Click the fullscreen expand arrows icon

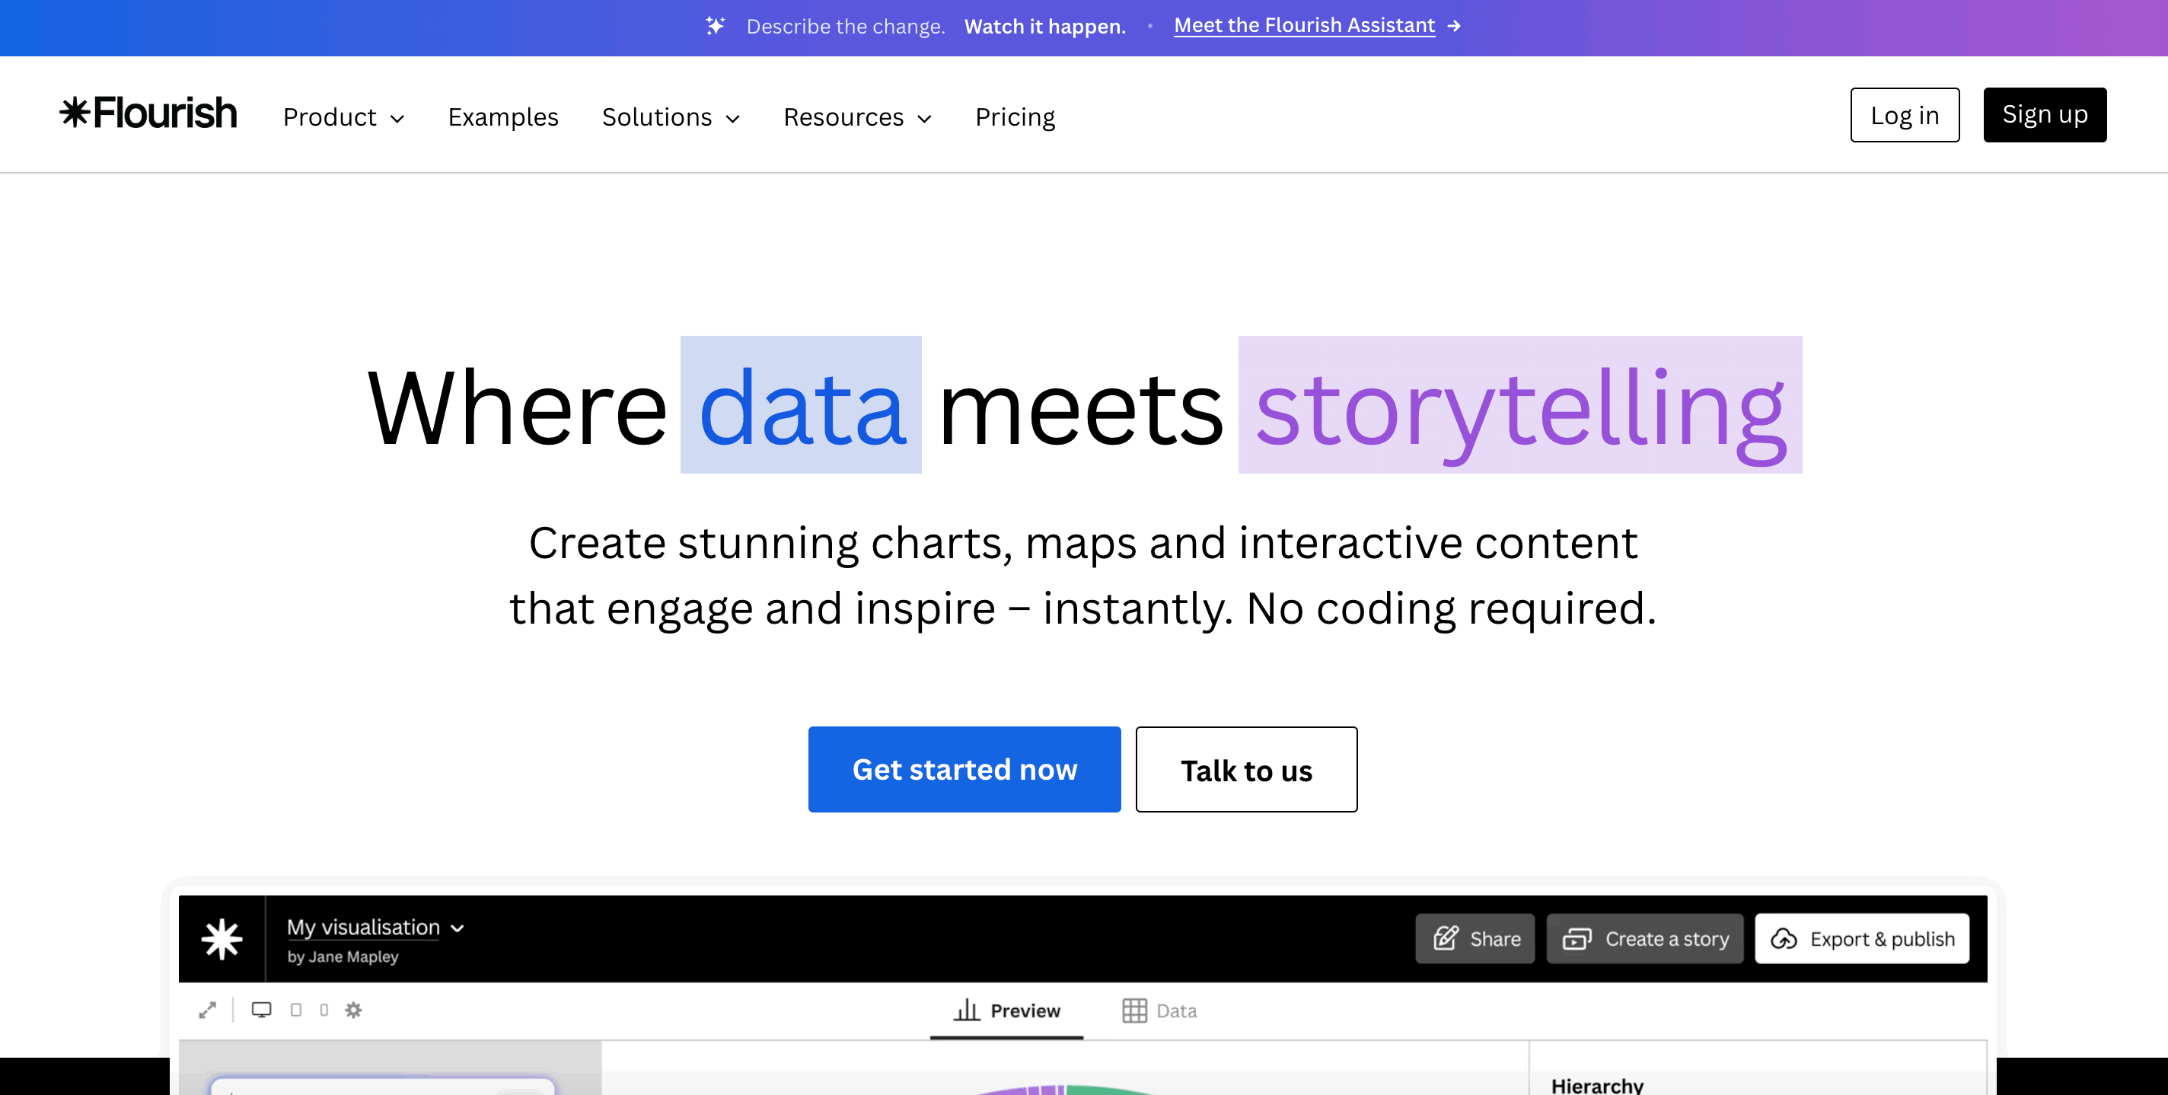[x=207, y=1010]
